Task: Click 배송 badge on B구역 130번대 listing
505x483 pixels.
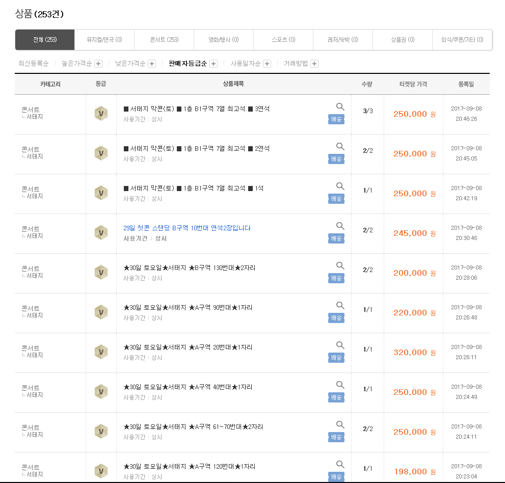Action: 336,278
